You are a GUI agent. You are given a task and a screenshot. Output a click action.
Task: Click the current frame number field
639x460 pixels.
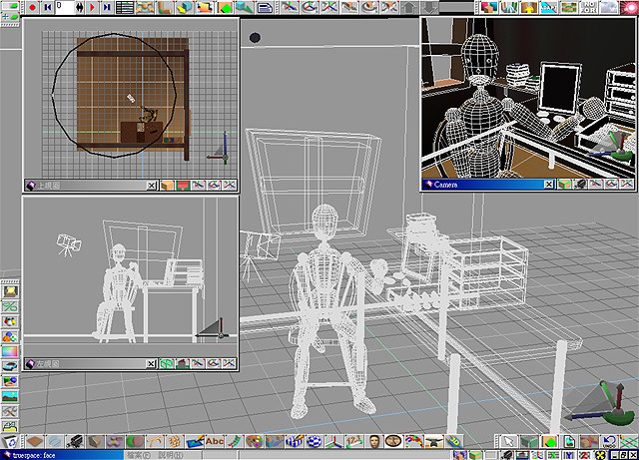69,7
